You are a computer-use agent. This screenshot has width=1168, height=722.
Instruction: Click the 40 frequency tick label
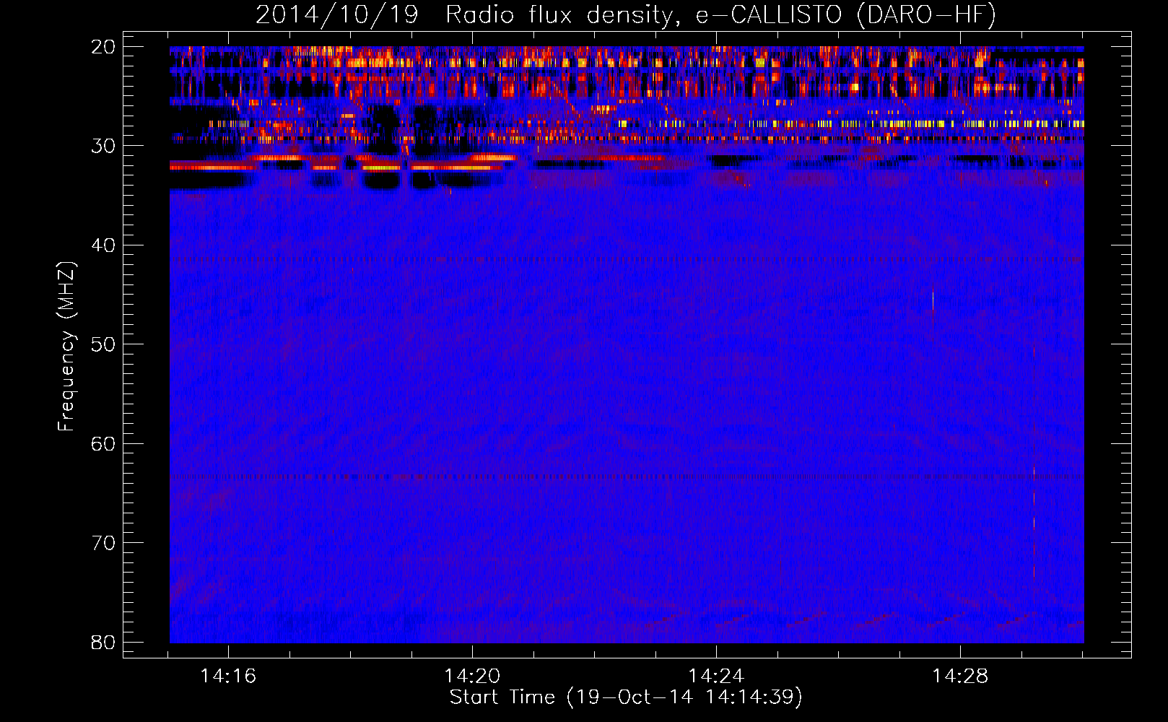(x=103, y=245)
